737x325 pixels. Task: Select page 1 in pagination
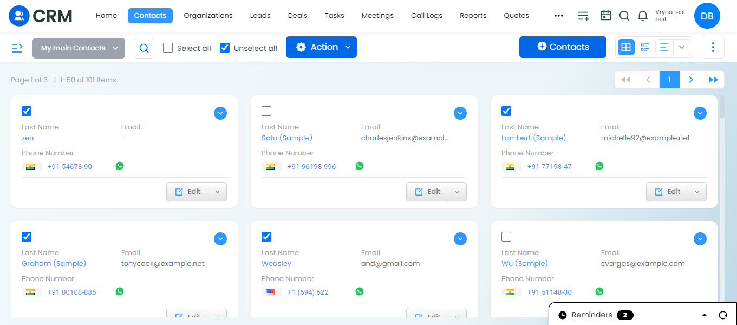pos(669,80)
